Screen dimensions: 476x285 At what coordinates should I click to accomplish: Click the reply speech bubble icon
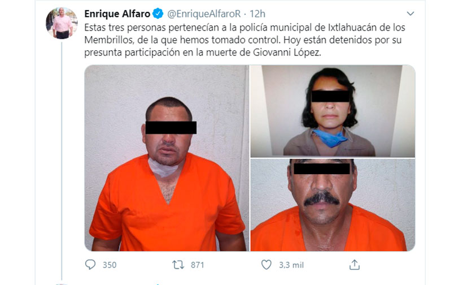tap(90, 265)
